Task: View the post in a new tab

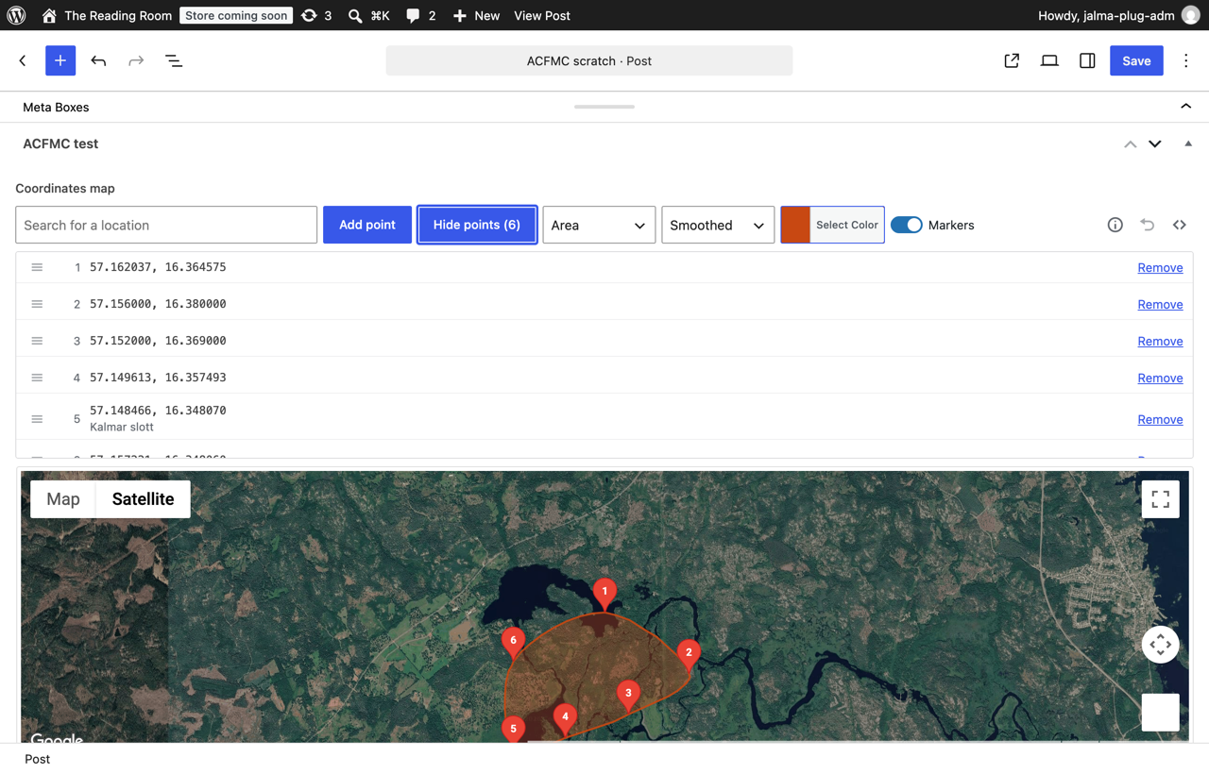Action: 1012,60
